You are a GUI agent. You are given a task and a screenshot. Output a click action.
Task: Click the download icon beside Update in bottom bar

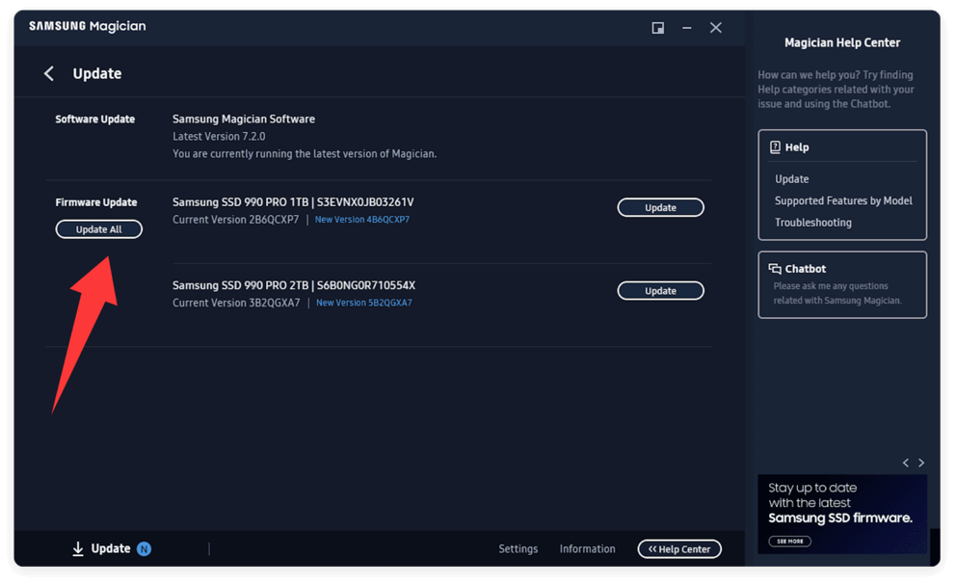77,548
